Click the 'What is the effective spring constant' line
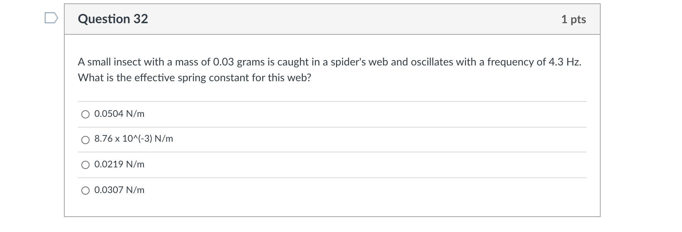 (x=194, y=78)
